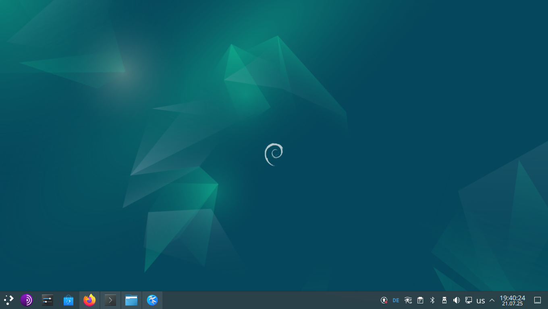Open the removable devices notifier
Image resolution: width=548 pixels, height=309 pixels.
click(444, 300)
